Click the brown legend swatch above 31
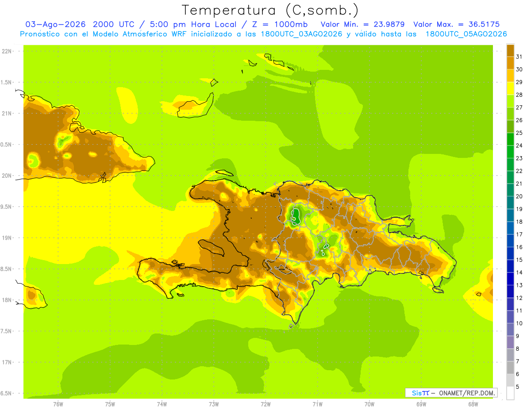531x410 pixels. [x=510, y=50]
